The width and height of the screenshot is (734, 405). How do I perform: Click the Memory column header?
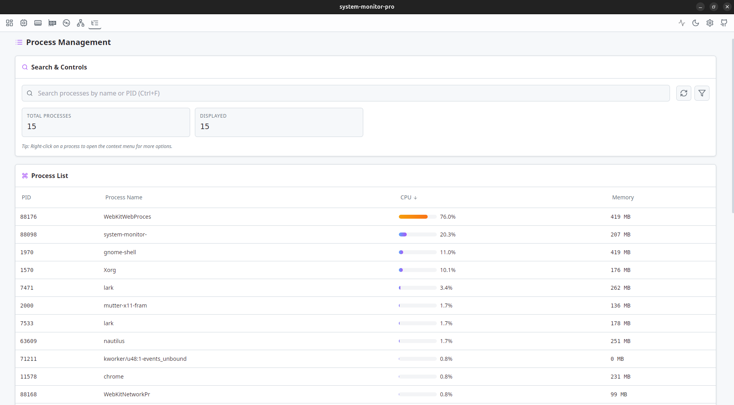click(623, 197)
